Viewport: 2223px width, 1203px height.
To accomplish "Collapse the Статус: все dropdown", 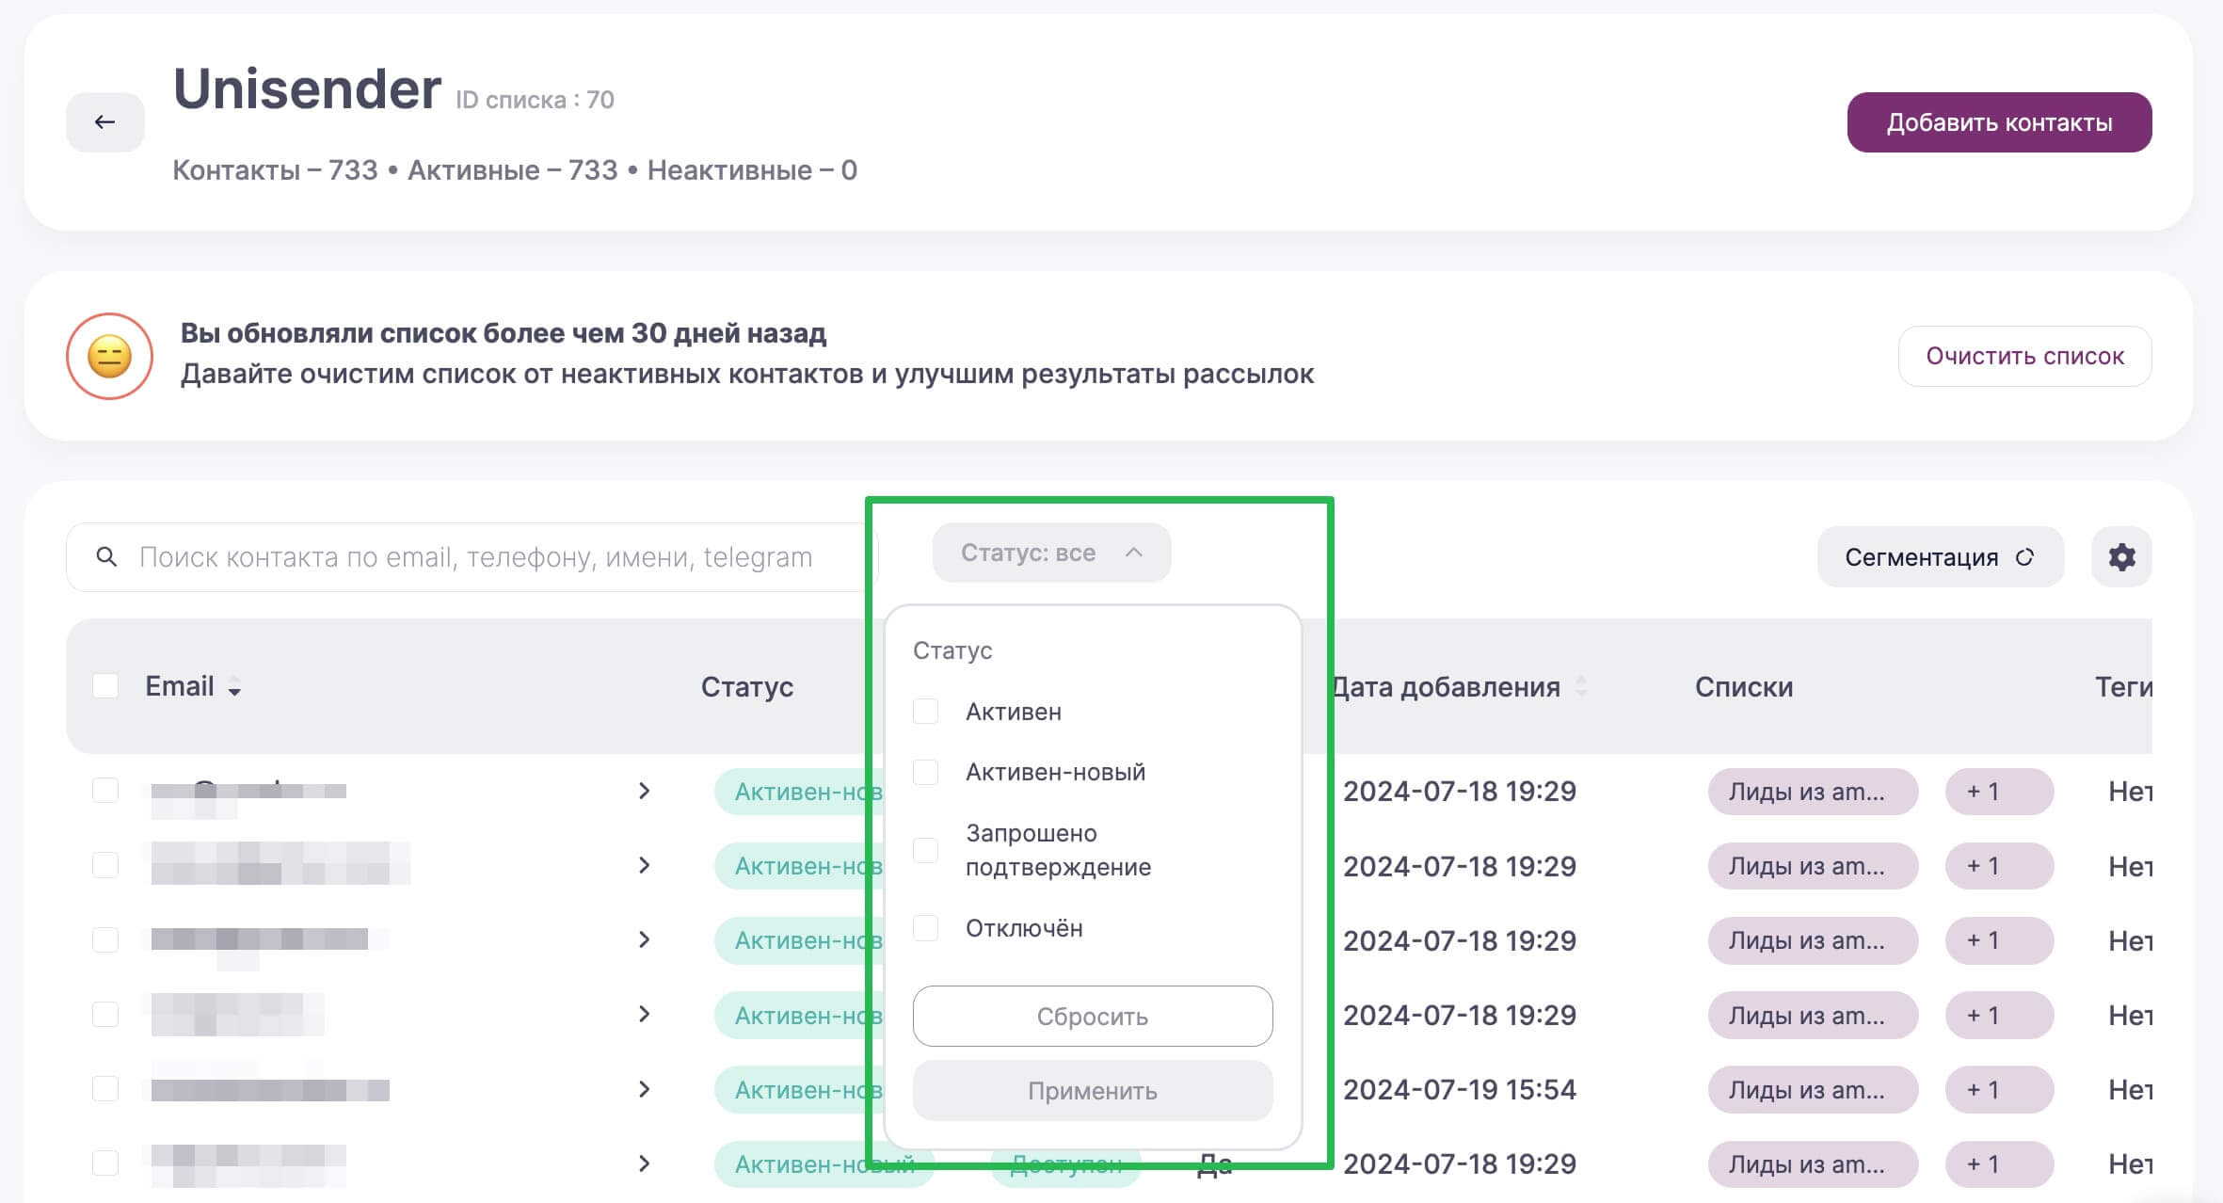I will click(x=1051, y=553).
